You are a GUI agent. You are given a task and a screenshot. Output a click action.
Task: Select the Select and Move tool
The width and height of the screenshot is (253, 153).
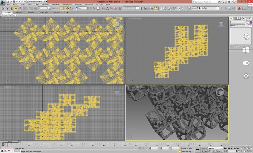tap(67, 8)
